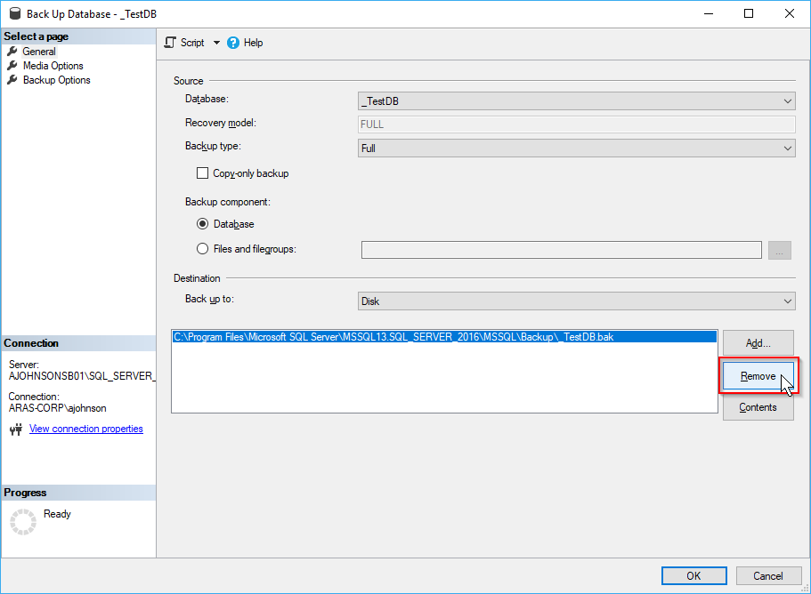This screenshot has height=594, width=811.
Task: Click the Ready progress spinner icon
Action: tap(22, 521)
